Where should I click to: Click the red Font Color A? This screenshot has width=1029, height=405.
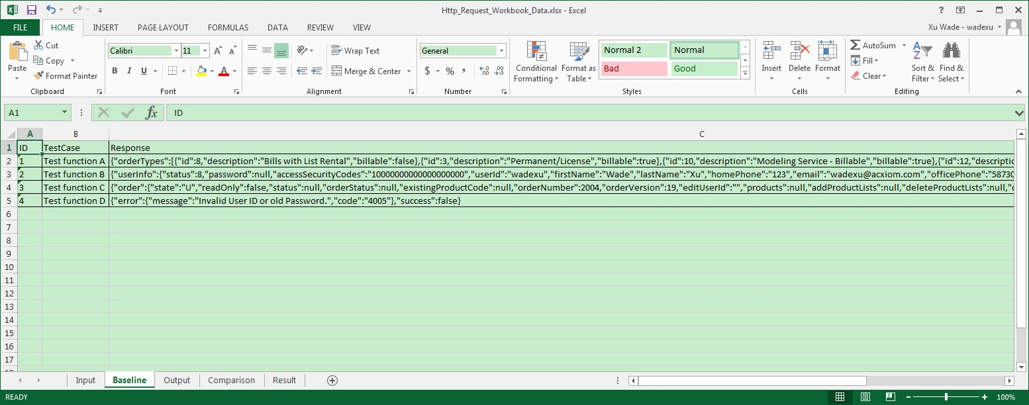point(224,71)
